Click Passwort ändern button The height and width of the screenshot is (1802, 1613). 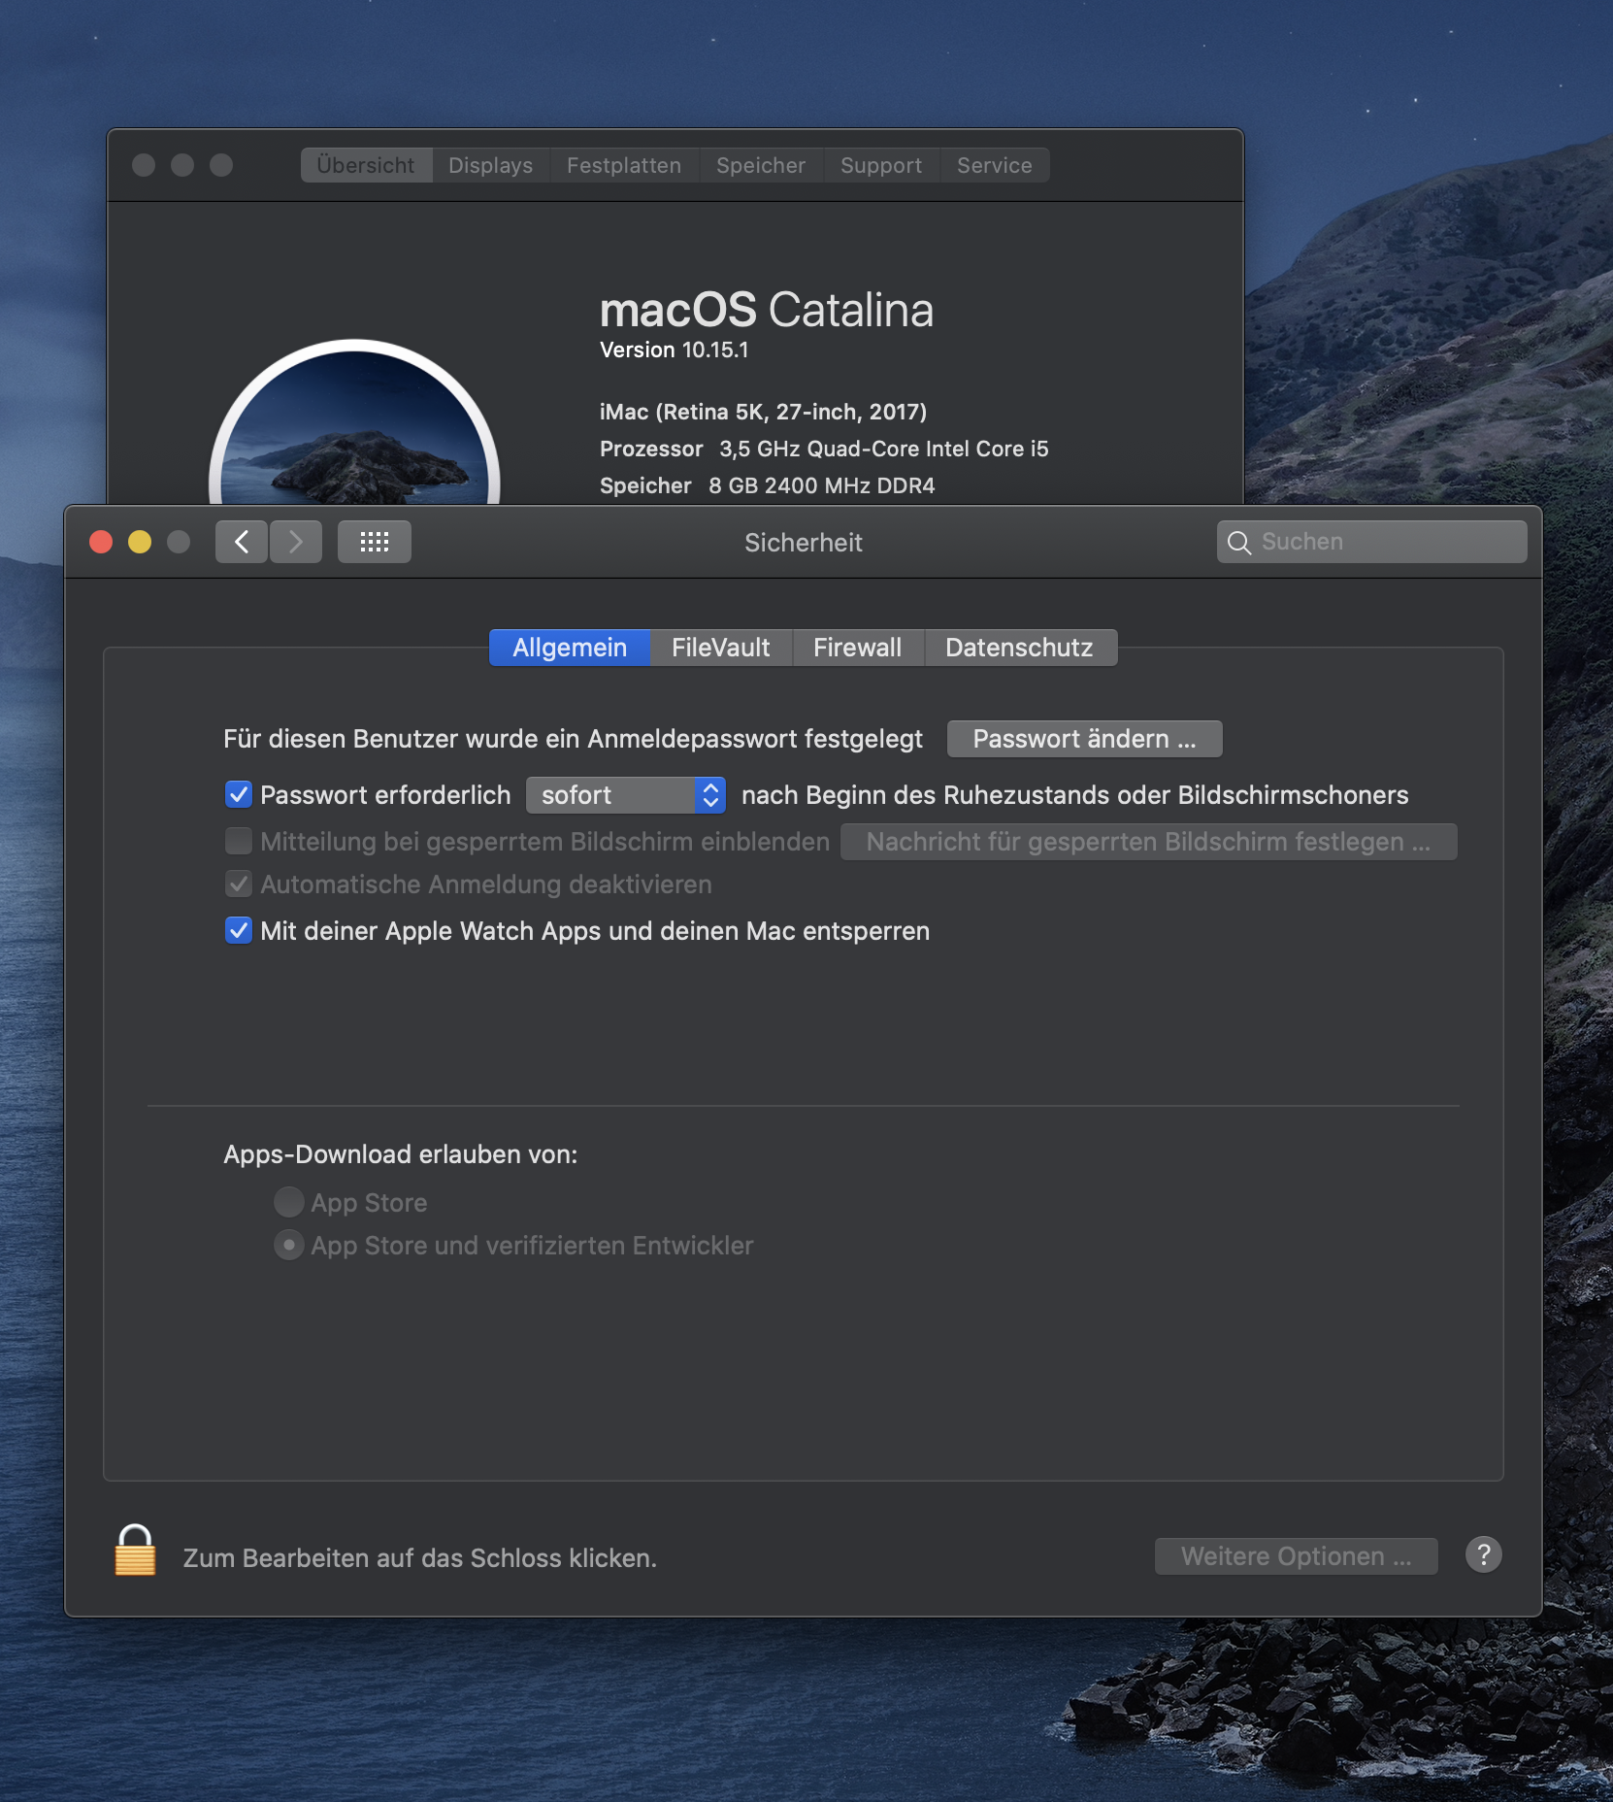(x=1084, y=739)
